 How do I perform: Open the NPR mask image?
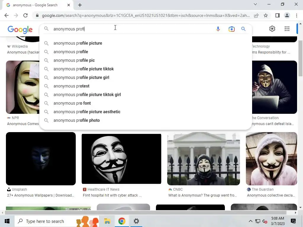[x=22, y=87]
